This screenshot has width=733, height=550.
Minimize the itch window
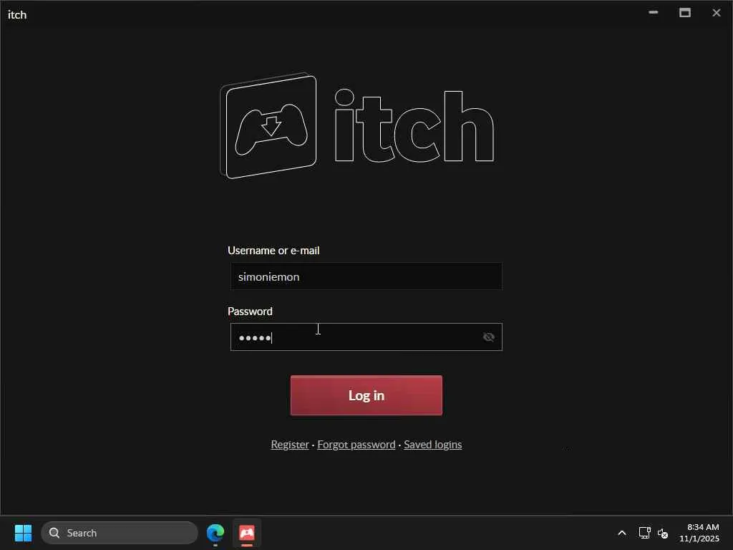tap(654, 13)
